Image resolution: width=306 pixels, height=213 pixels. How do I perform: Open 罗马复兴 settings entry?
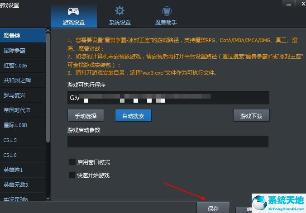coord(23,95)
